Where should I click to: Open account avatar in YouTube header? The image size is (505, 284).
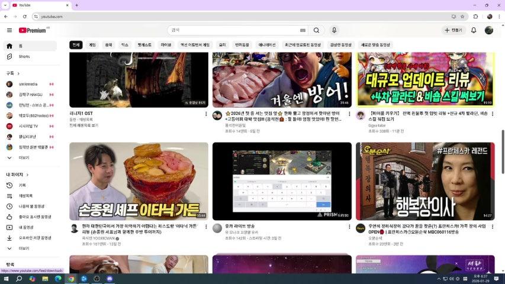pyautogui.click(x=489, y=30)
